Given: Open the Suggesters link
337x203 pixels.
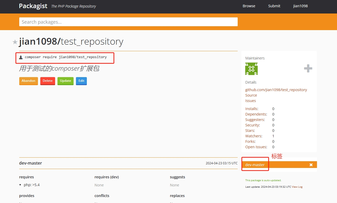Looking at the screenshot, I should click(x=255, y=120).
